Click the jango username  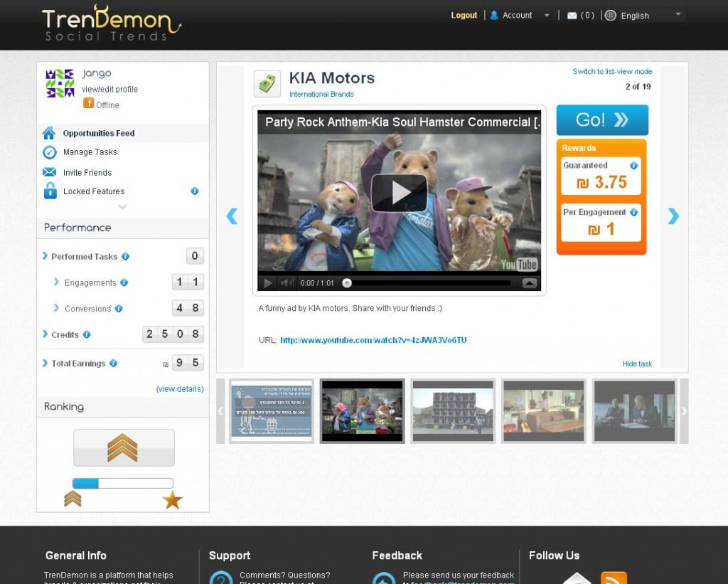(x=97, y=73)
